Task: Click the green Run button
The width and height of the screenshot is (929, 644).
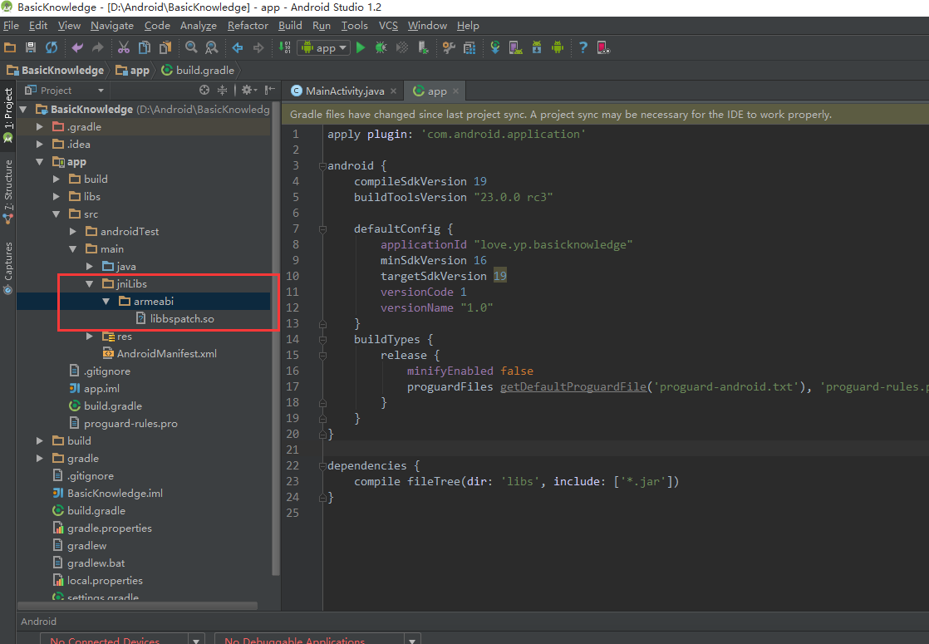Action: (x=361, y=48)
